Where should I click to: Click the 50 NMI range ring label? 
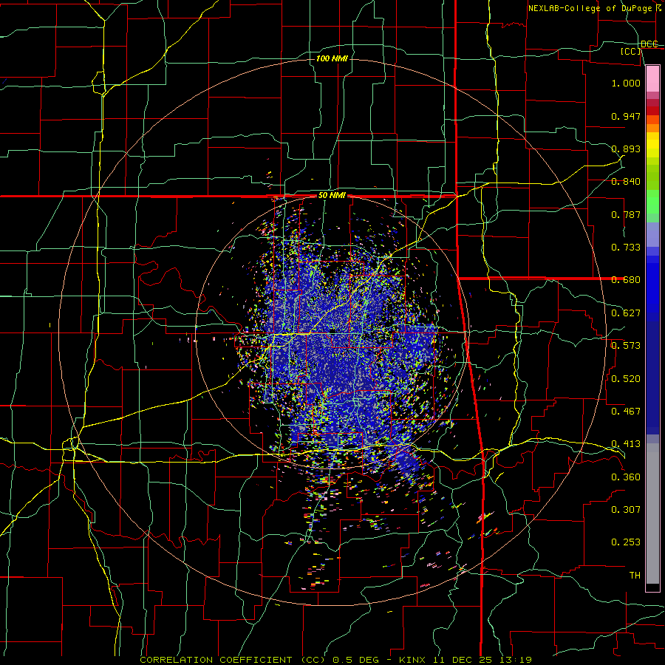332,196
